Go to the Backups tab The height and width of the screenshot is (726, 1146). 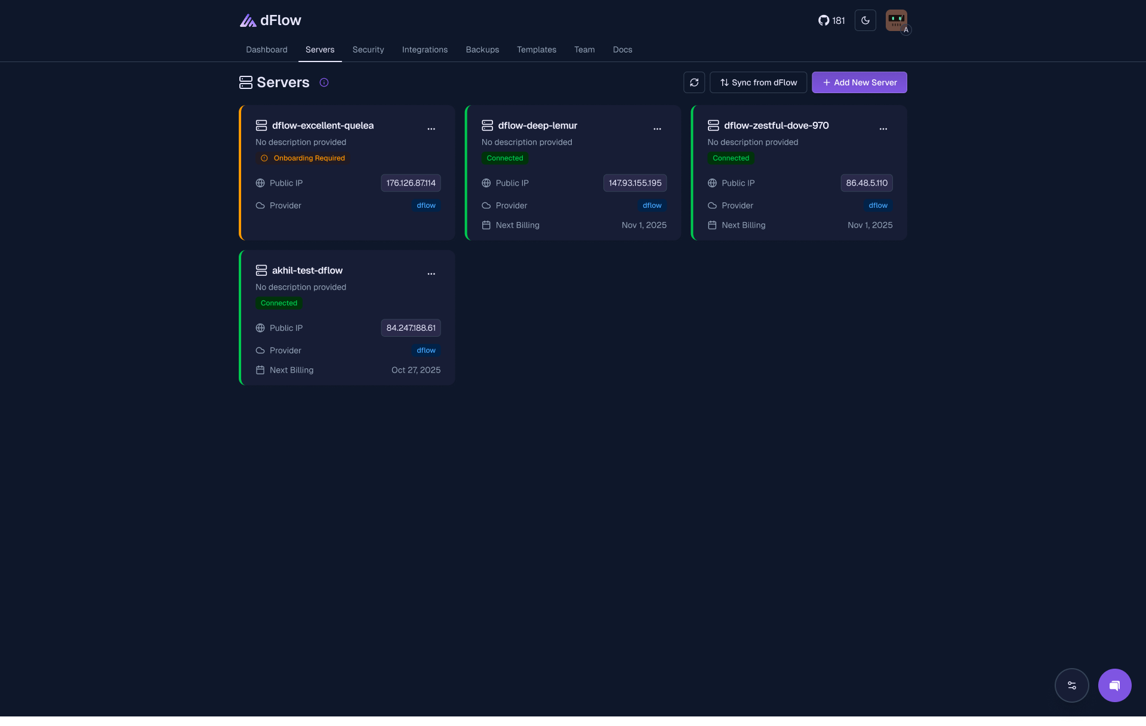(x=482, y=50)
